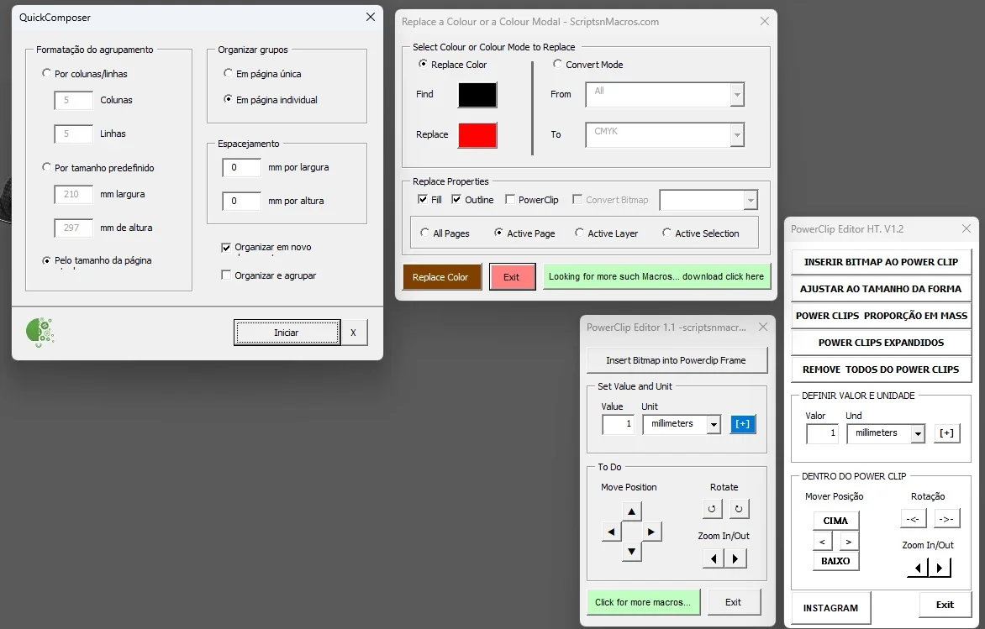The image size is (985, 629).
Task: Click Looking for more such Macros link
Action: tap(656, 276)
